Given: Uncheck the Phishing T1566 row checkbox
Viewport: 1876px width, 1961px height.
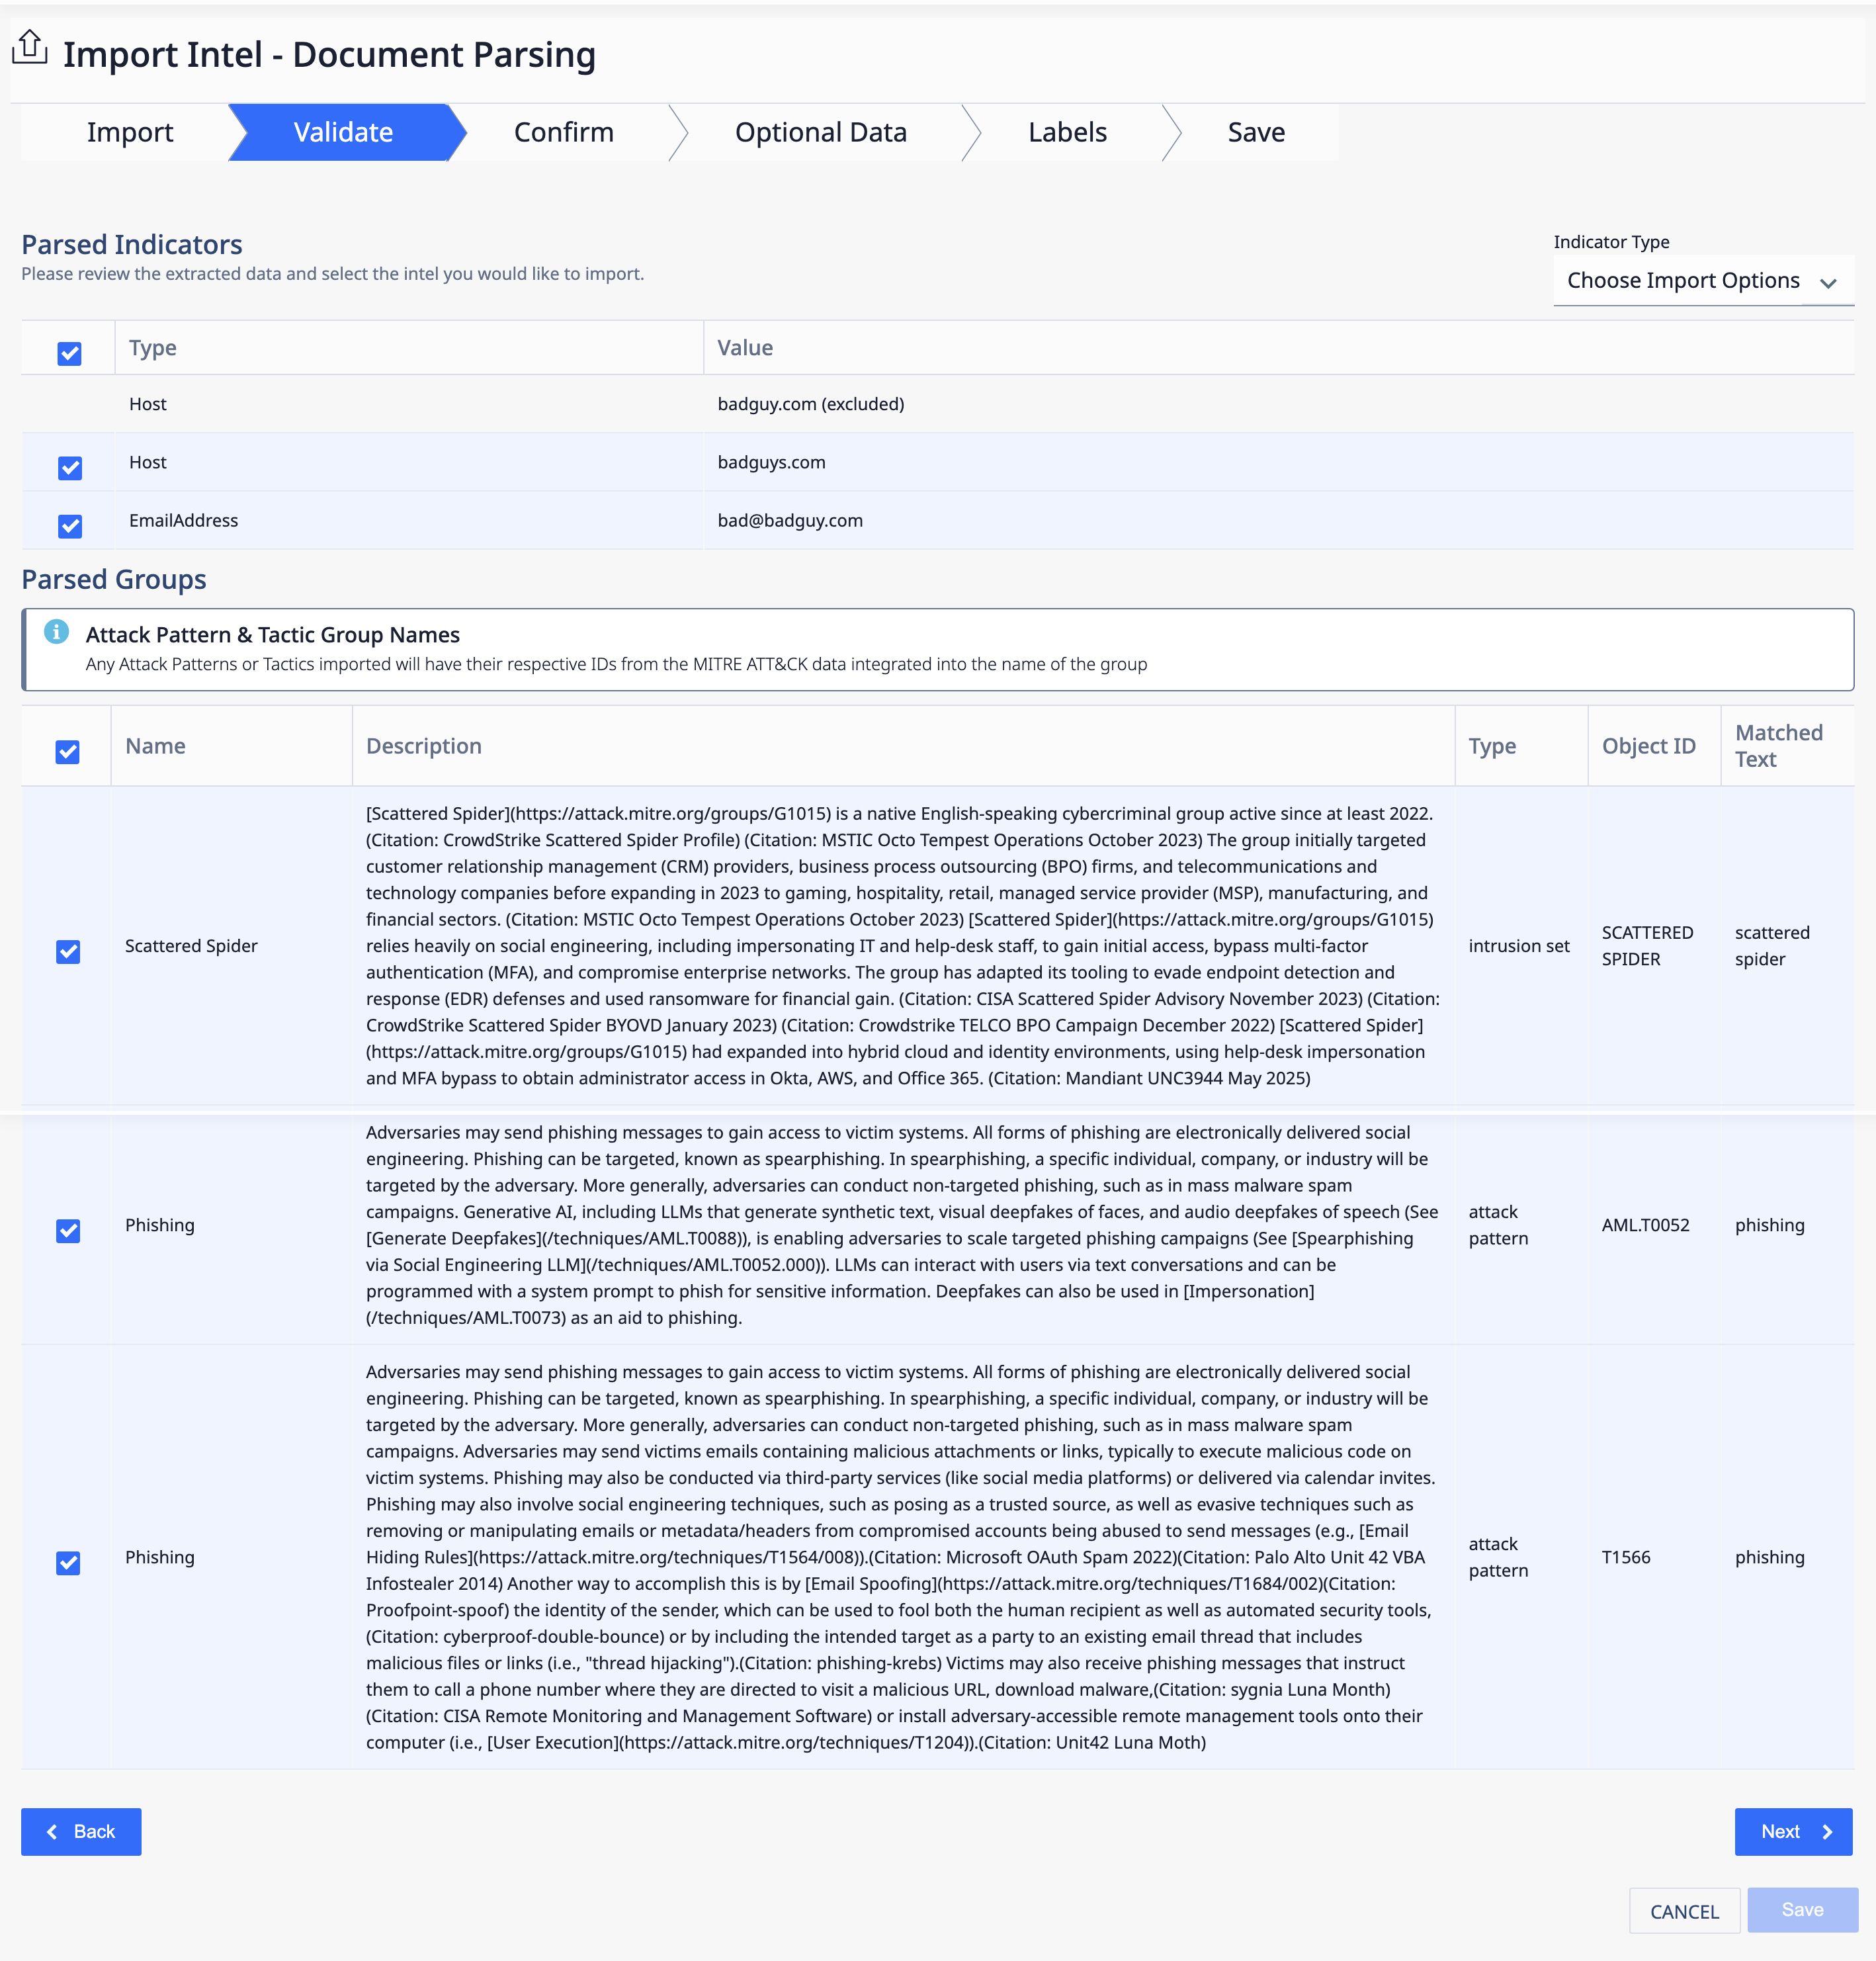Looking at the screenshot, I should 67,1563.
